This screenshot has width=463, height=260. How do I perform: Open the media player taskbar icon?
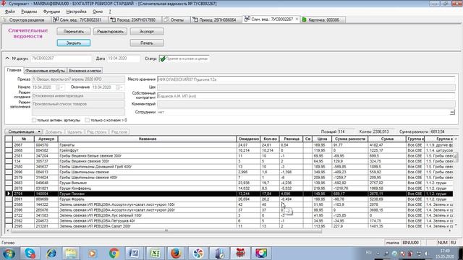click(x=92, y=253)
